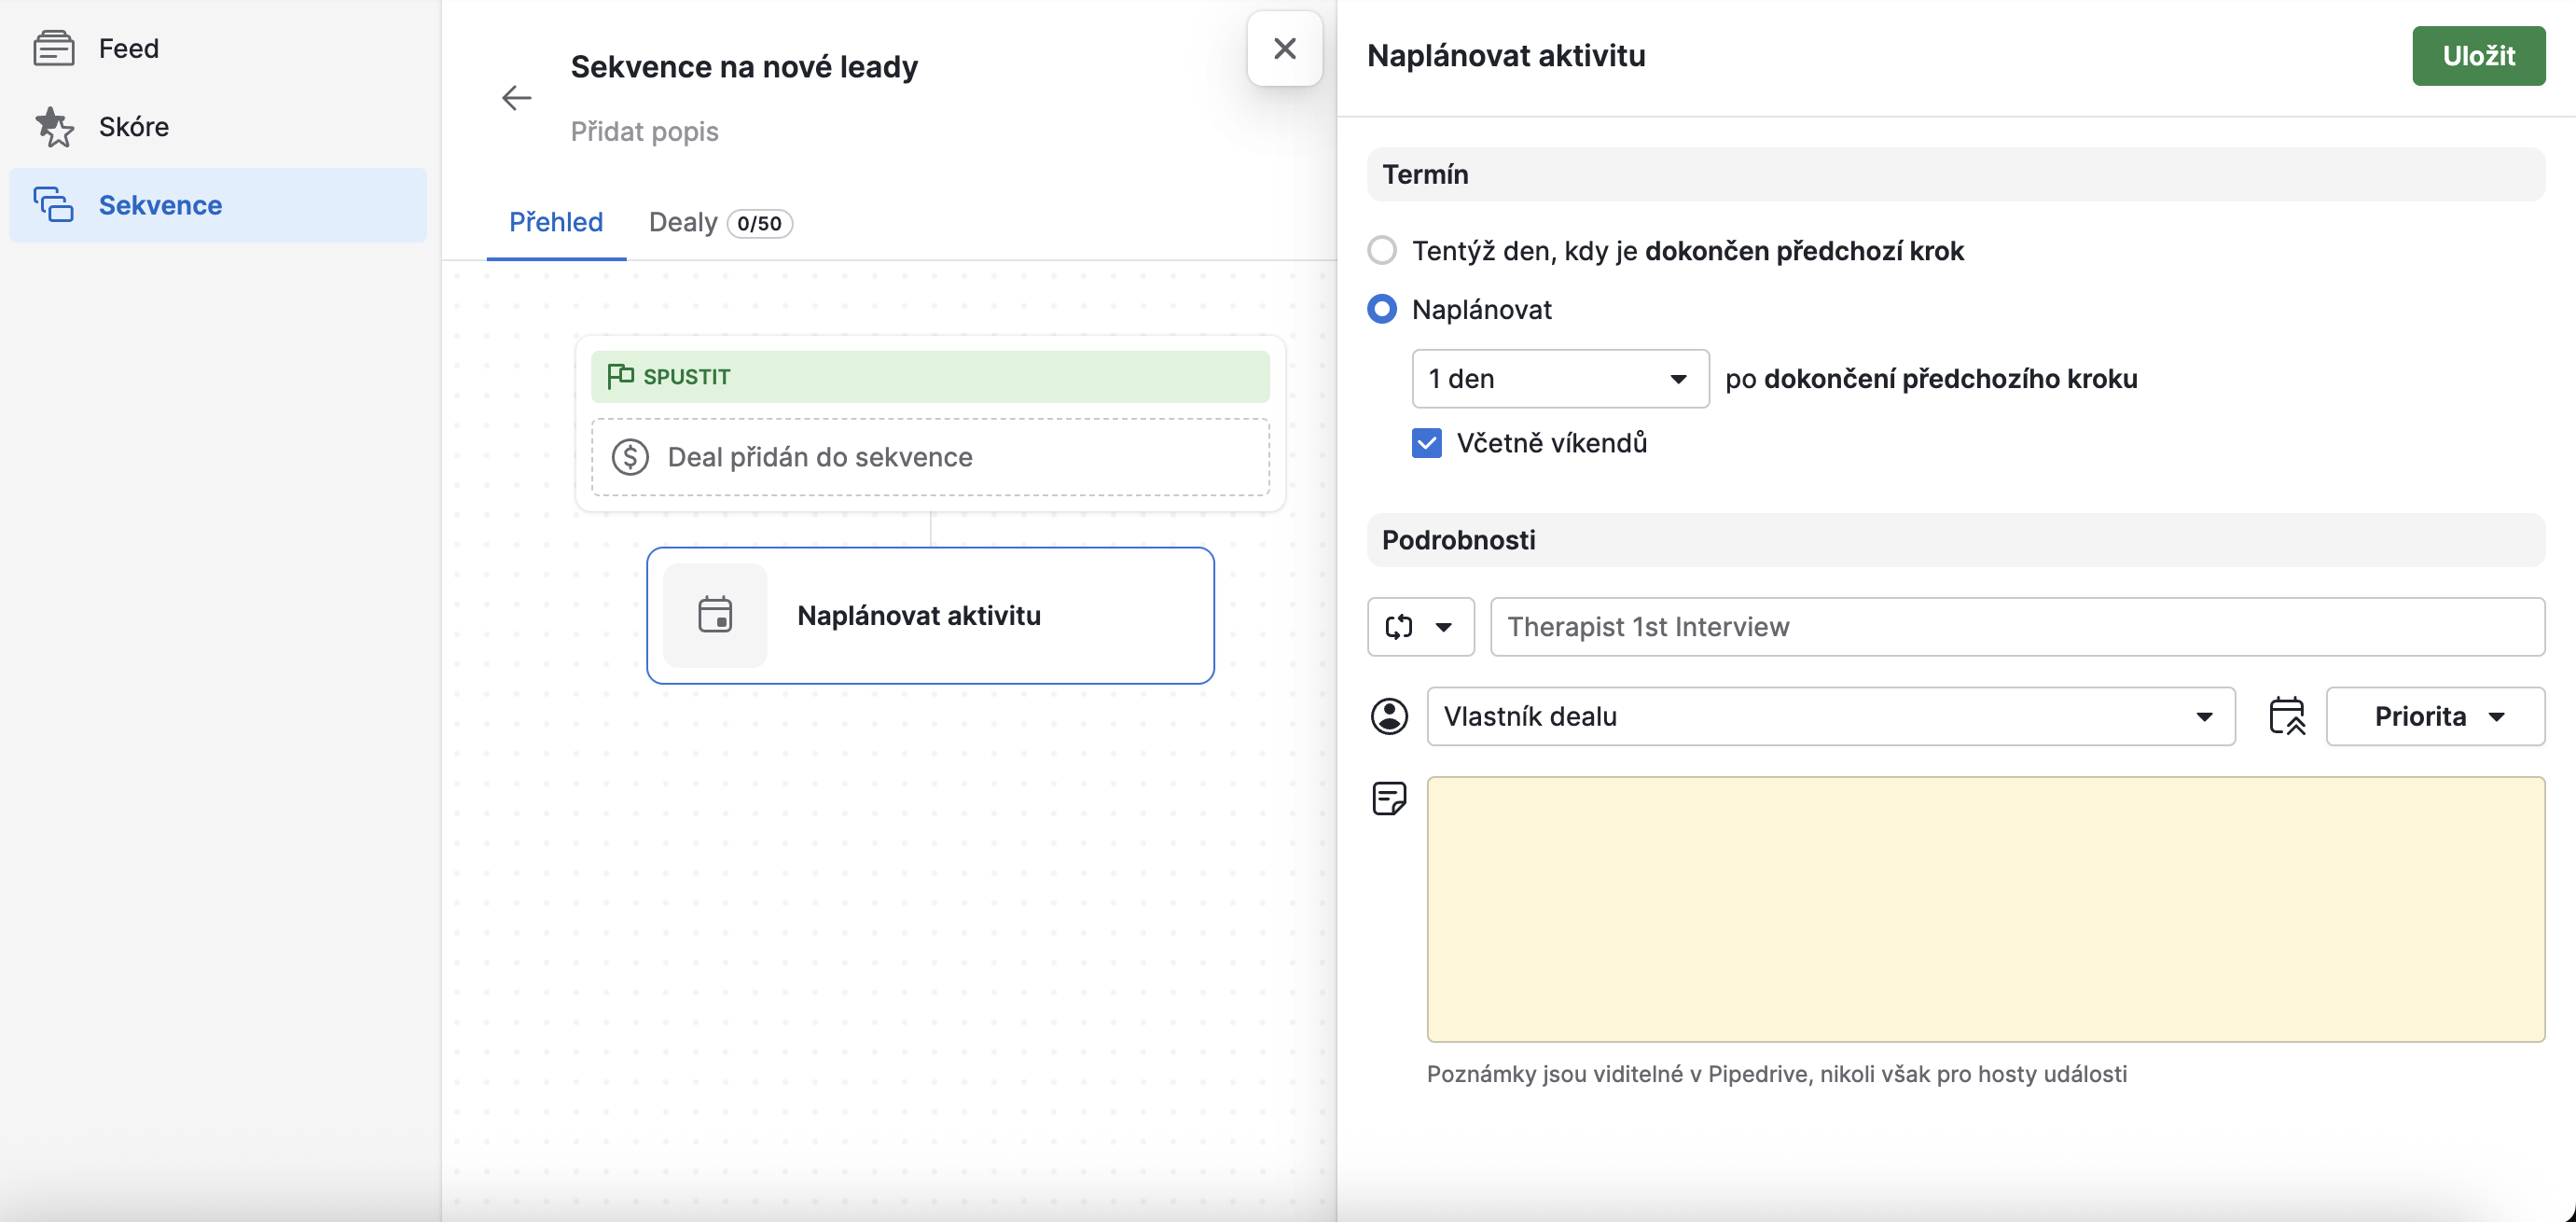Uncheck the Včetně víkendů checkbox
The image size is (2576, 1222).
1427,443
